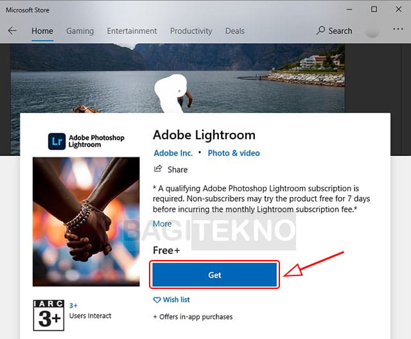Viewport: 411px width, 339px height.
Task: Open the Gaming tab
Action: tap(80, 31)
